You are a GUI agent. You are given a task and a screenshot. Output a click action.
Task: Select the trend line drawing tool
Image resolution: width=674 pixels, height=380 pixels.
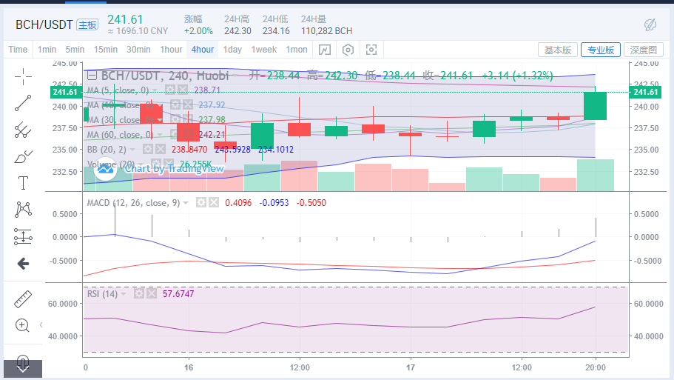[23, 103]
